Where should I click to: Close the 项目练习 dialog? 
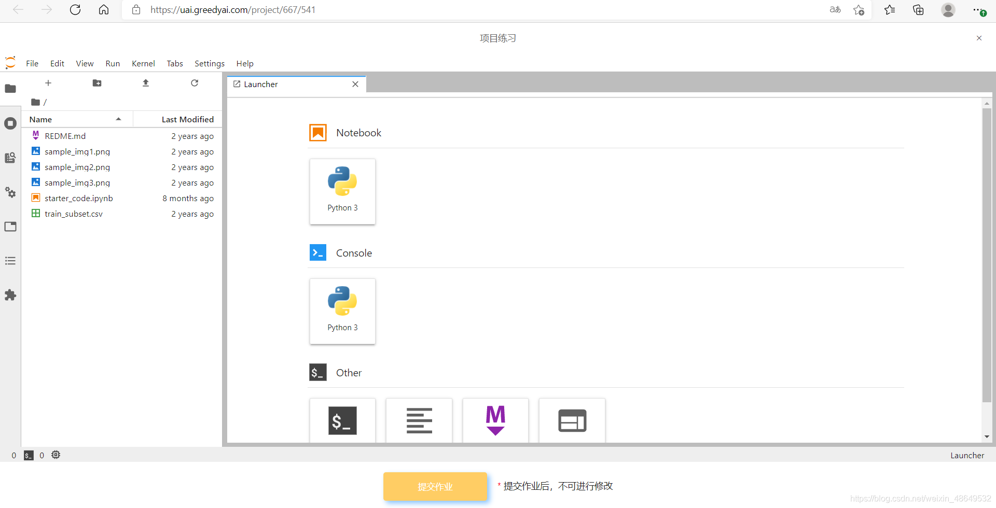click(979, 38)
